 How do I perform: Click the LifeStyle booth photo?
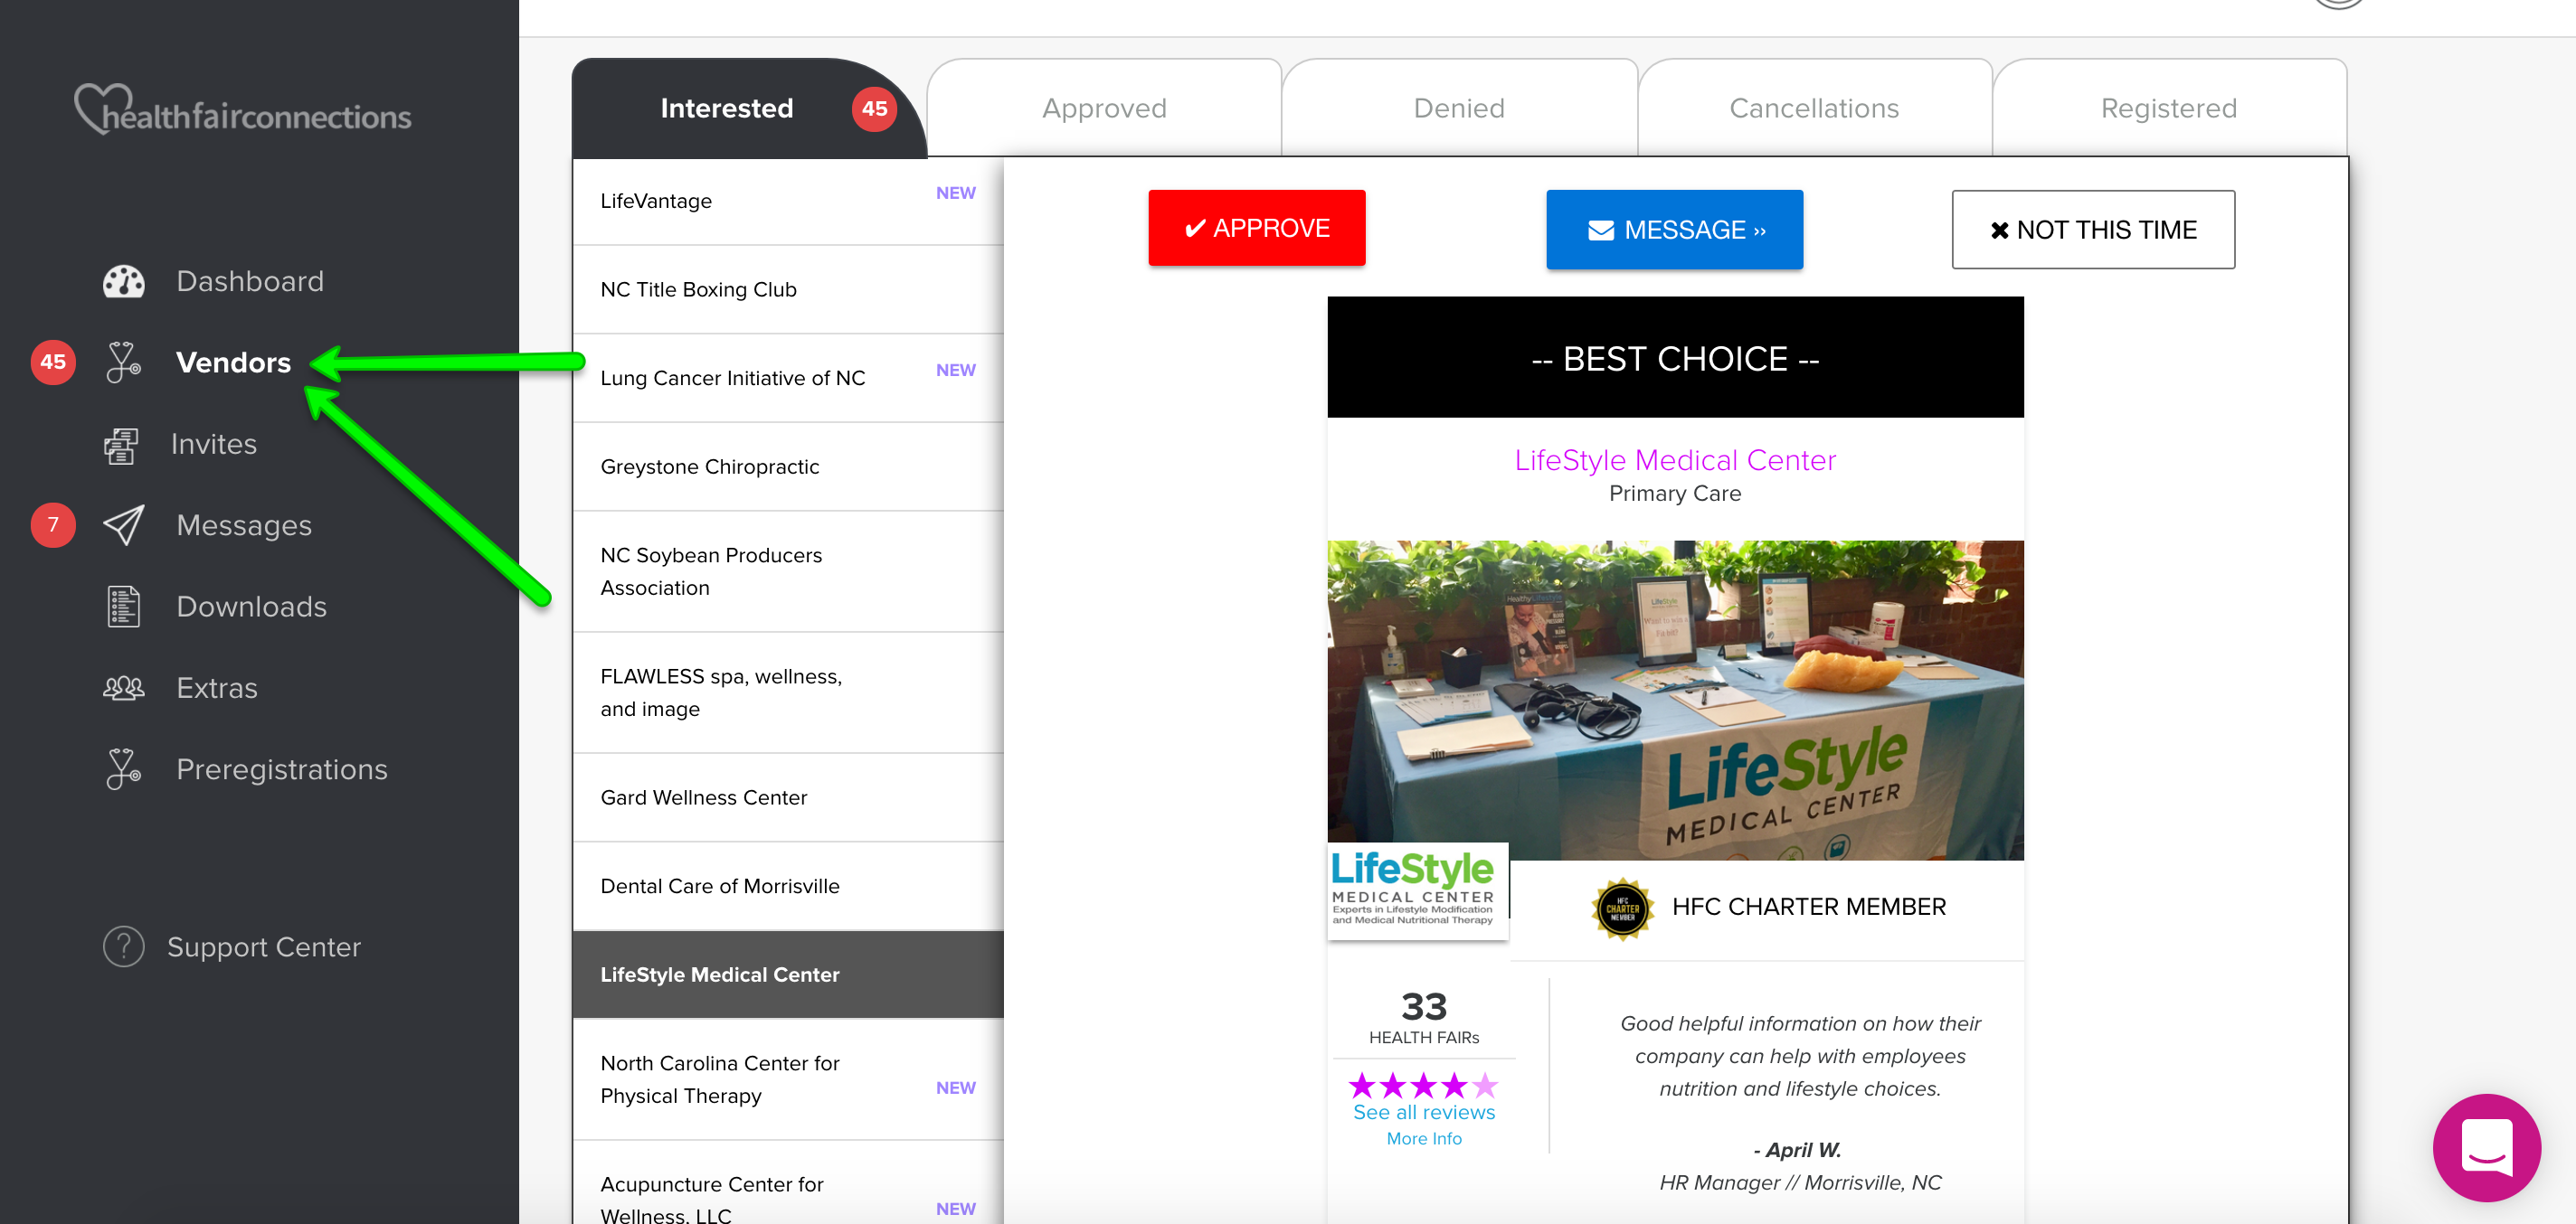(x=1674, y=700)
